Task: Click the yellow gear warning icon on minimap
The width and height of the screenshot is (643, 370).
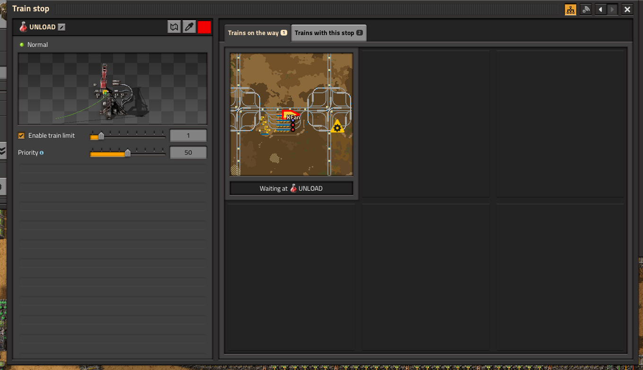Action: point(337,127)
